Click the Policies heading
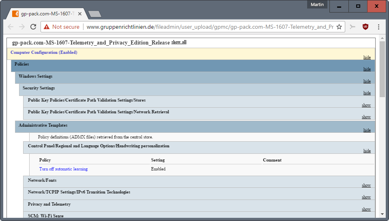This screenshot has height=221, width=389. coord(21,64)
